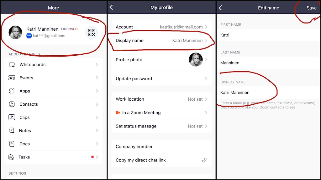Click the First Name field with Katri

pos(268,35)
